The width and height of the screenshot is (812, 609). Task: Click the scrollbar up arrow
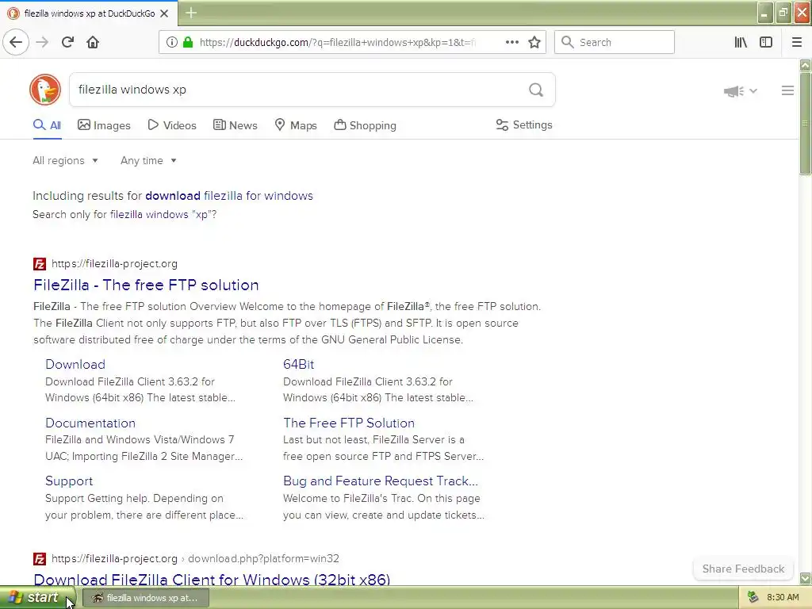tap(805, 65)
